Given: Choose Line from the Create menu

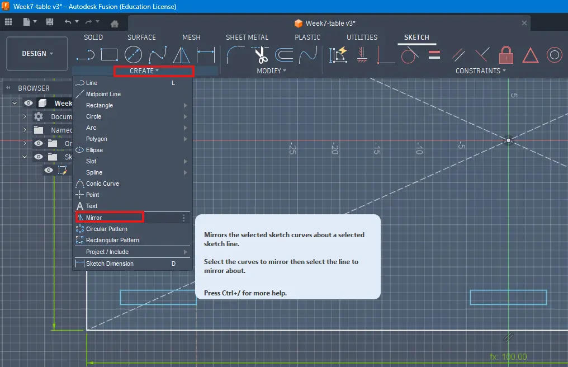Looking at the screenshot, I should 132,83.
